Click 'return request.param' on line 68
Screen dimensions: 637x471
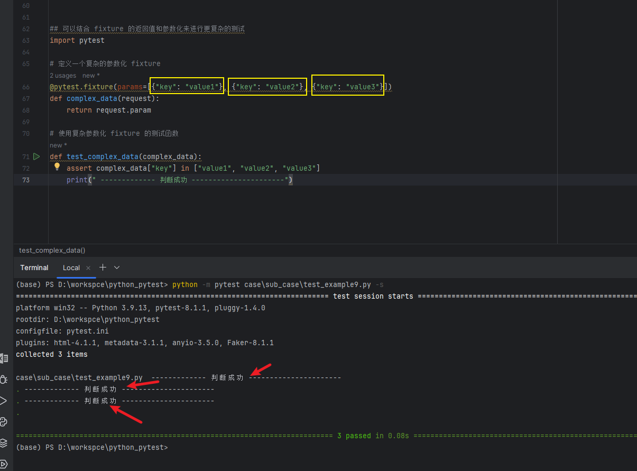pyautogui.click(x=109, y=110)
